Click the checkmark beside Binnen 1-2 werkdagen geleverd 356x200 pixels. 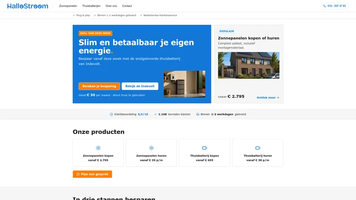pyautogui.click(x=95, y=16)
